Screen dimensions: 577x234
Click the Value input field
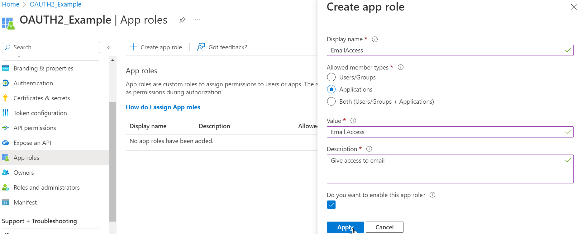click(446, 132)
